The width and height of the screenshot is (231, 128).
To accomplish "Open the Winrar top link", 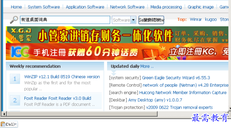I will (196, 19).
